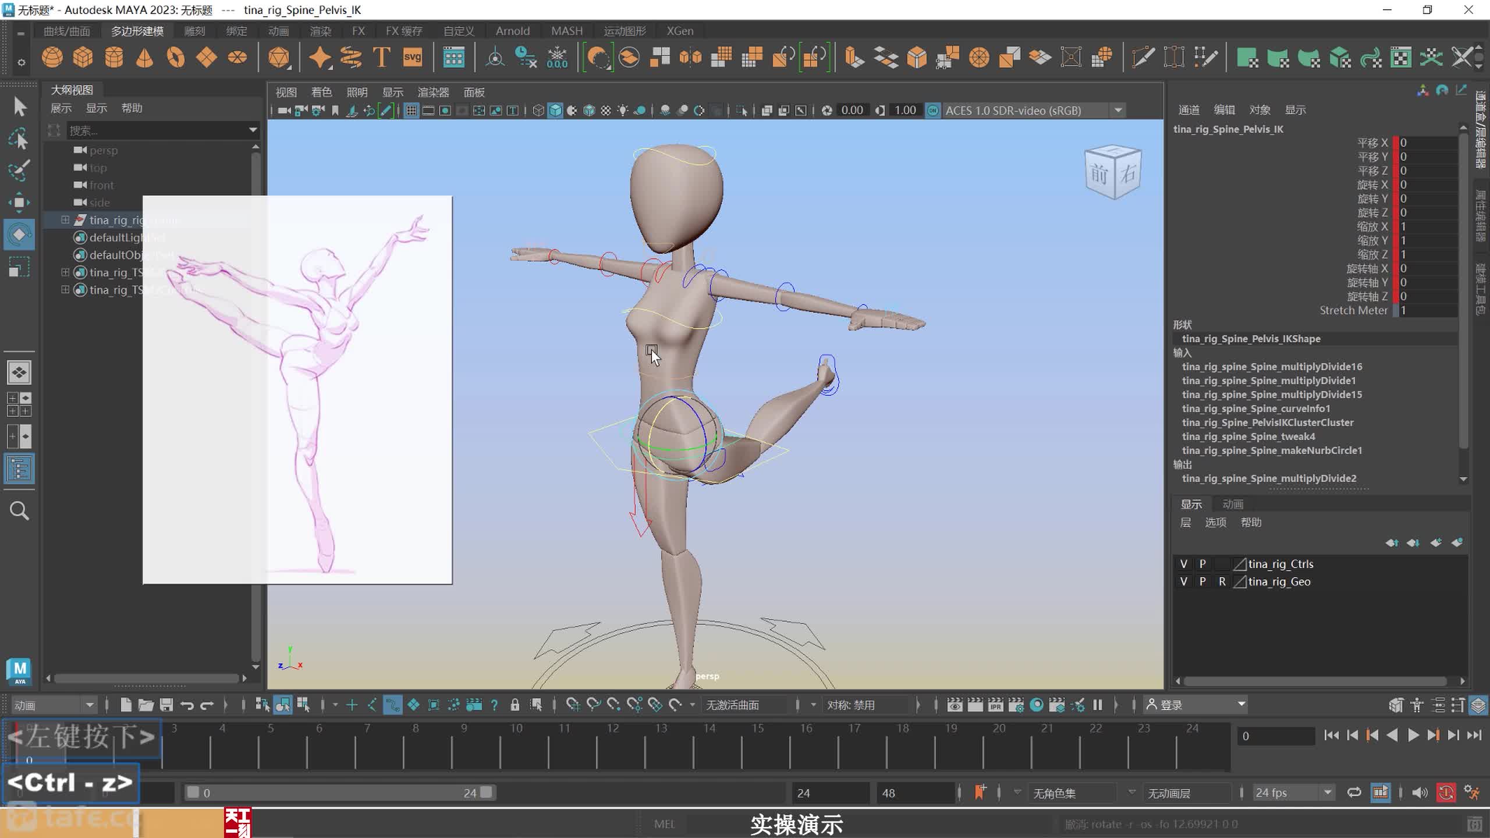Click the 平移 X channel value field
The height and width of the screenshot is (838, 1490).
pyautogui.click(x=1428, y=143)
